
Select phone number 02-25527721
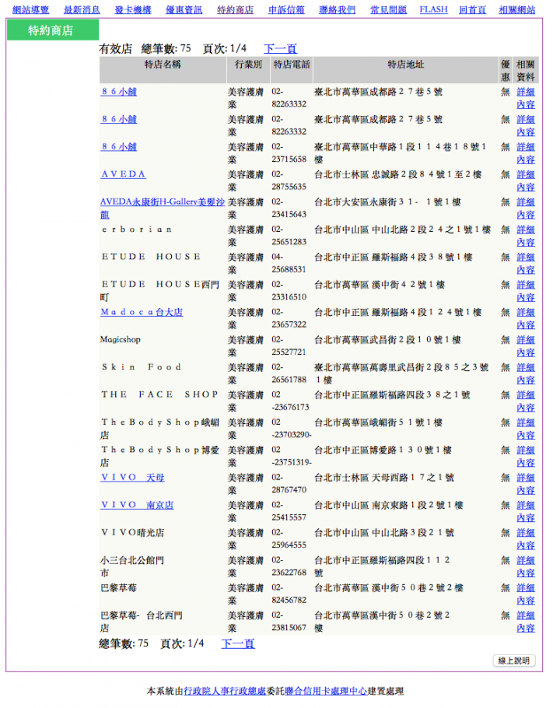click(x=289, y=346)
